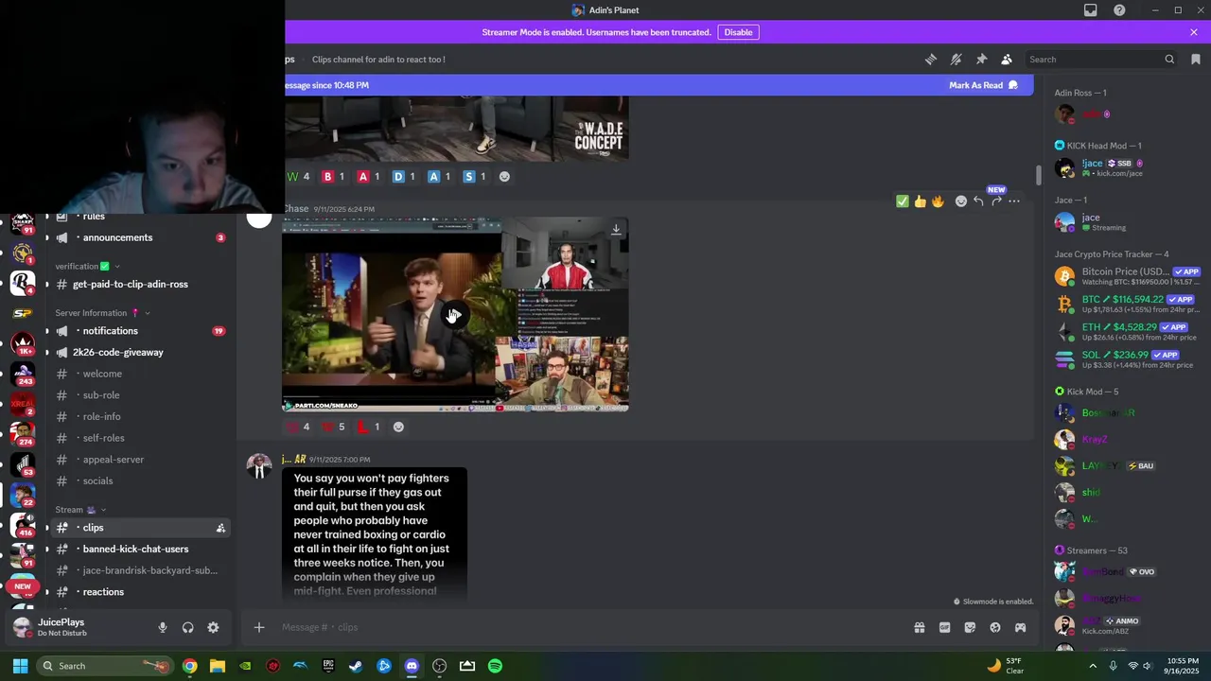Open get-paid-to-clip-adin-ross channel
This screenshot has width=1211, height=681.
tap(140, 284)
